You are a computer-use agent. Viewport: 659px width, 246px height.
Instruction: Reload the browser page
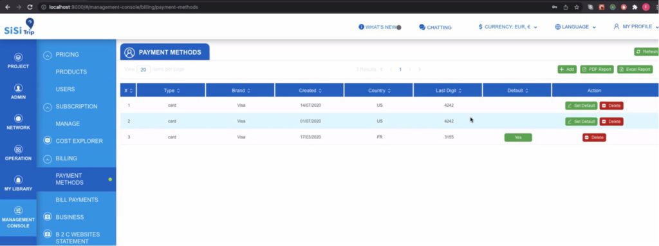coord(30,7)
